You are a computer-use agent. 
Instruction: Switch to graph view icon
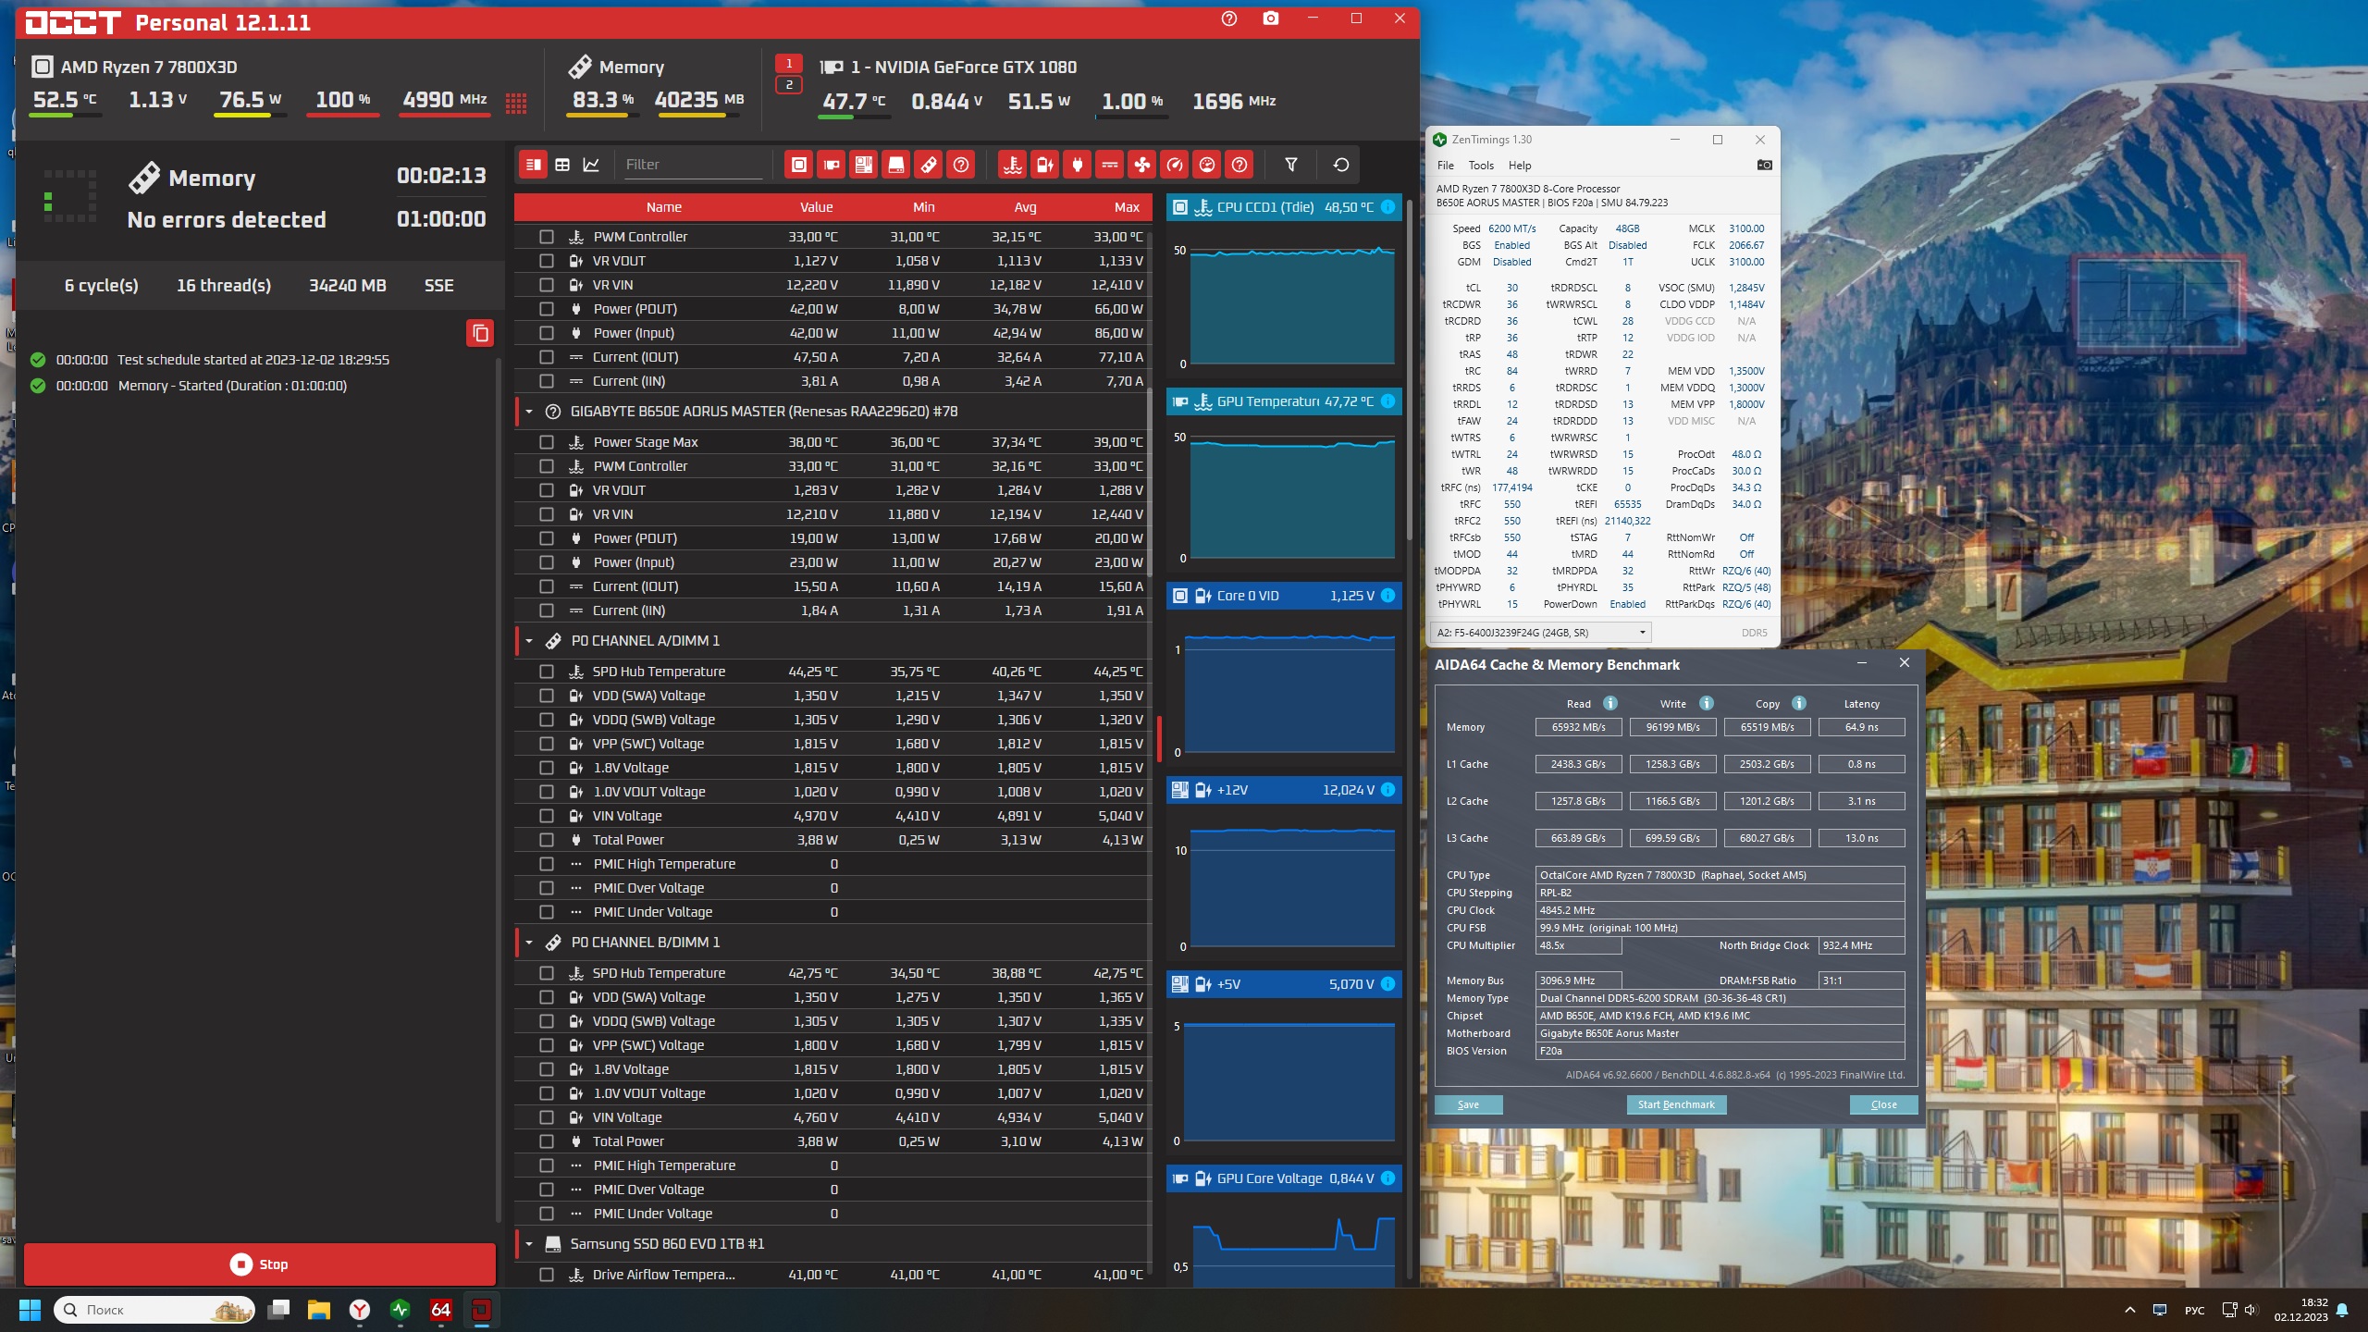(x=591, y=165)
